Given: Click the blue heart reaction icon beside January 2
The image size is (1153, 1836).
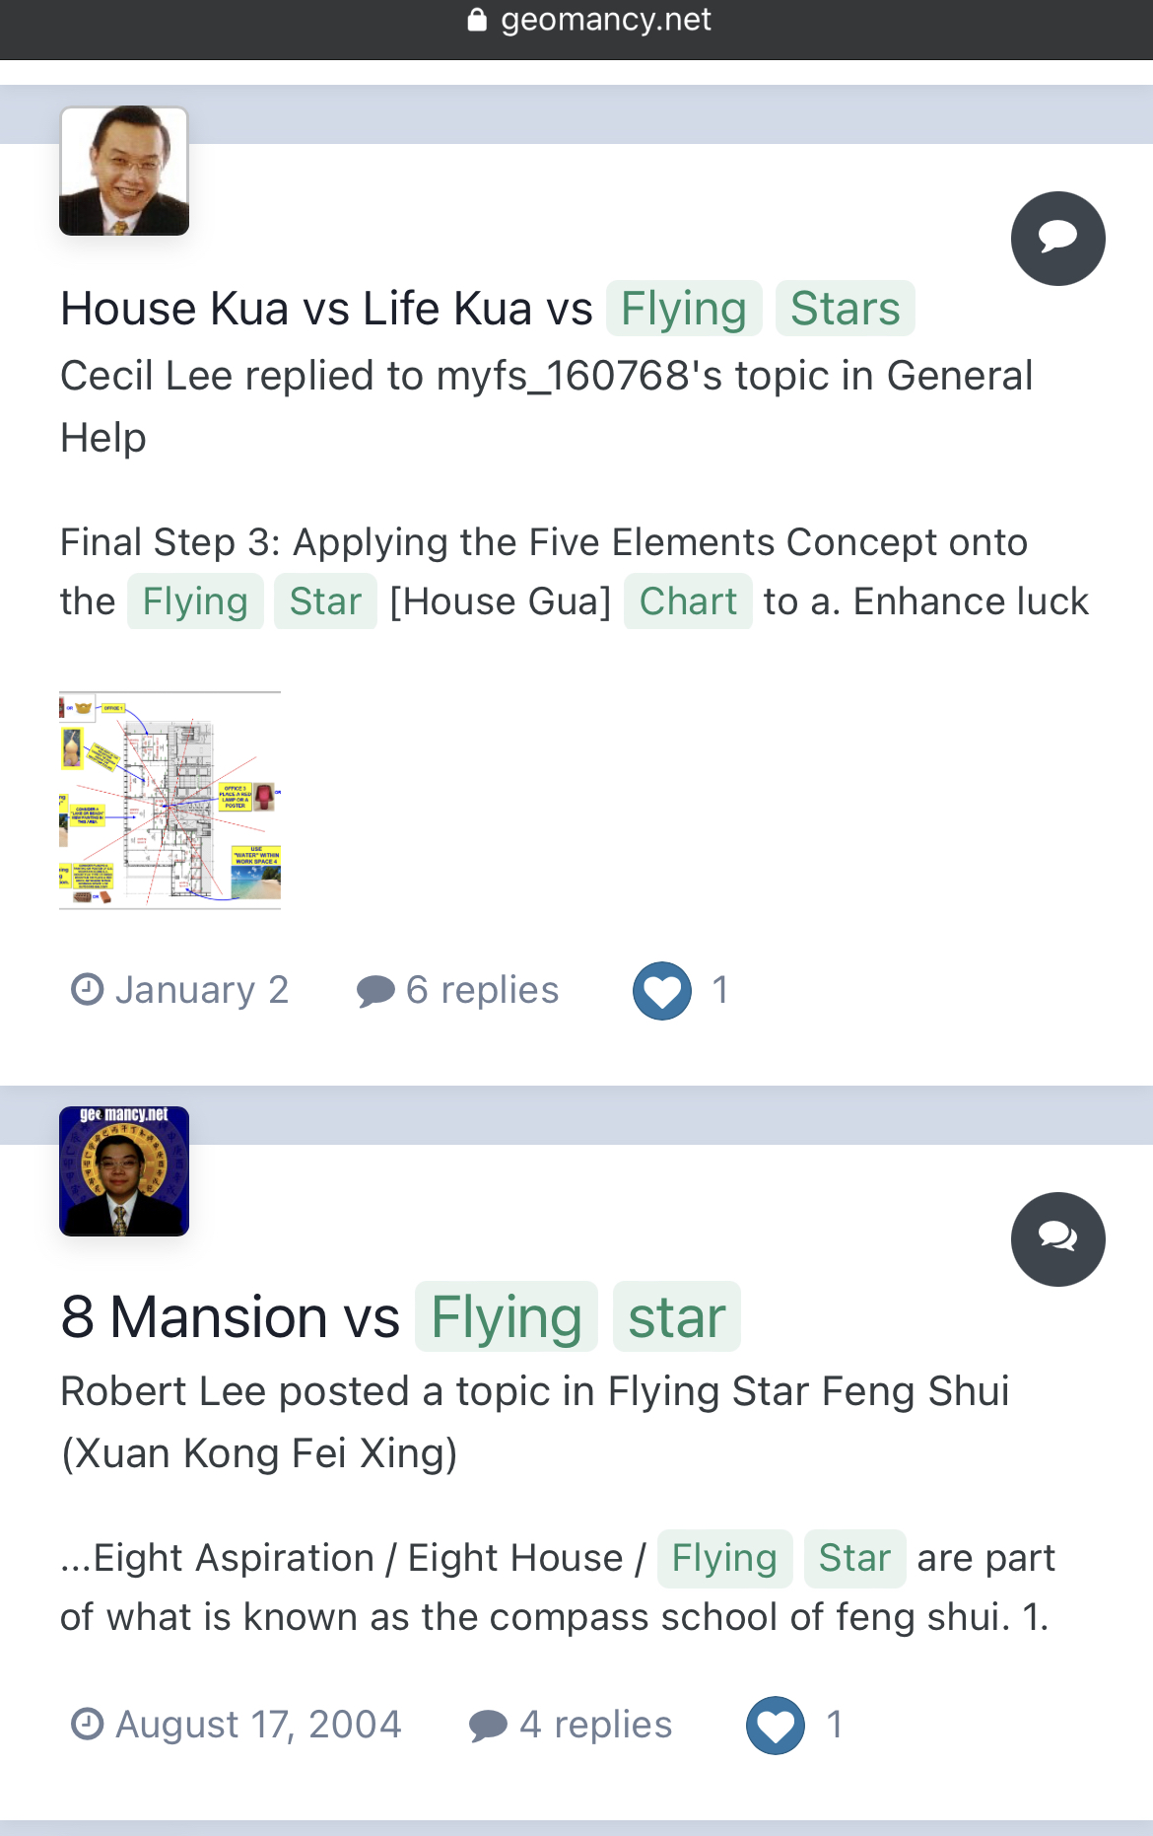Looking at the screenshot, I should tap(662, 990).
